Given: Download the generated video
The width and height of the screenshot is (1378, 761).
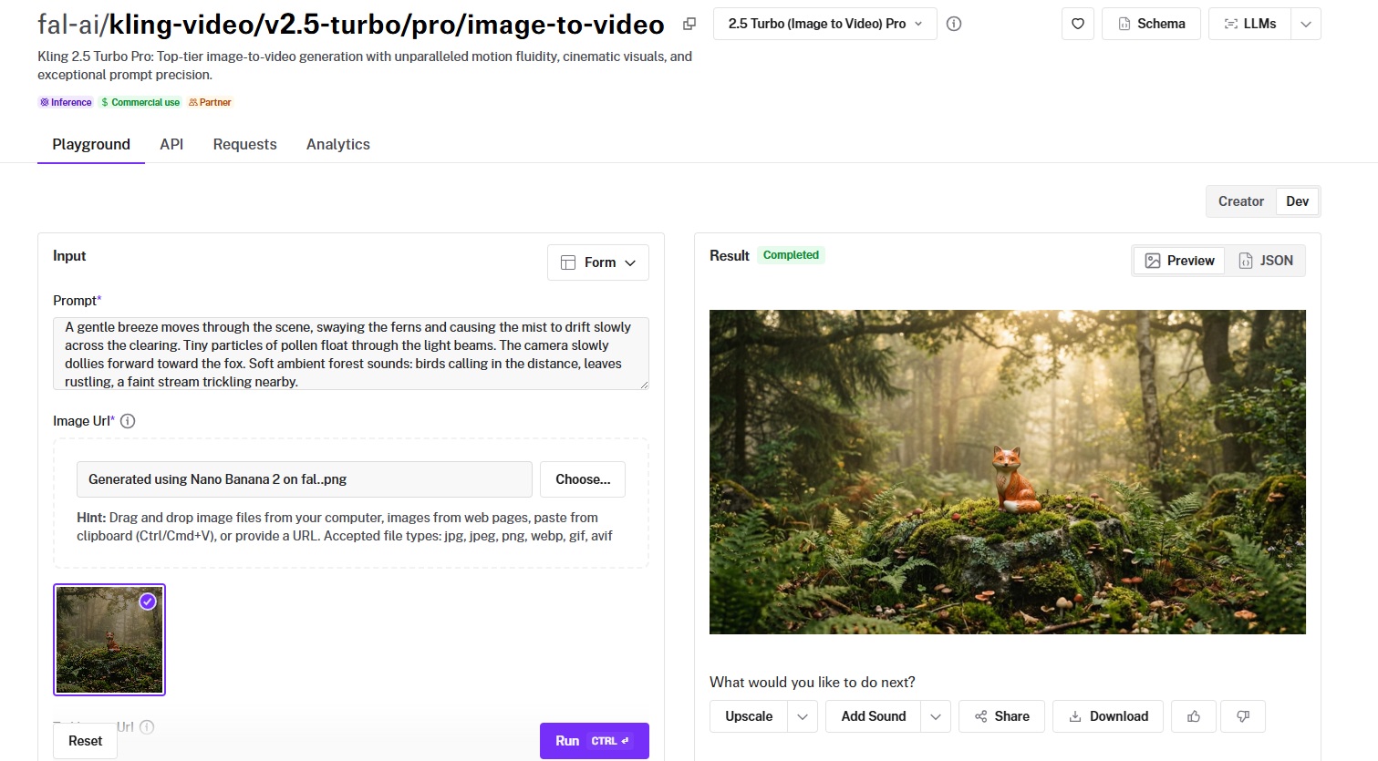Looking at the screenshot, I should click(1107, 716).
